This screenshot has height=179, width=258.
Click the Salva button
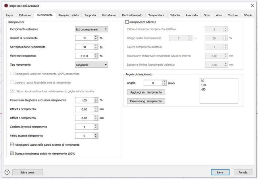coord(220,172)
